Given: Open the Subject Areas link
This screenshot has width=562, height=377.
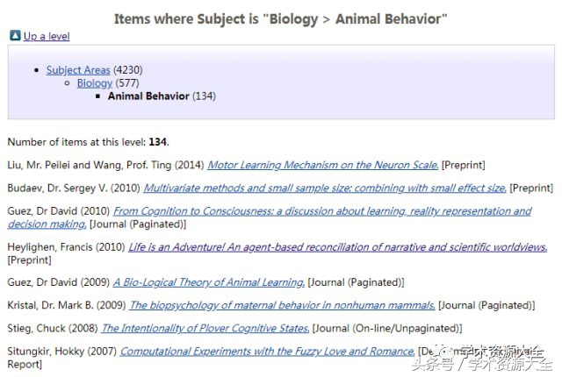Looking at the screenshot, I should (x=78, y=70).
